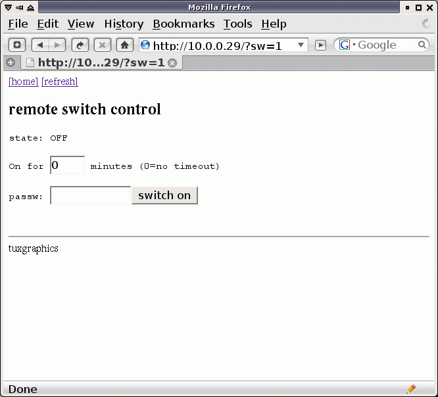This screenshot has height=397, width=438.
Task: Open a new tab with toolbar plus icon
Action: pyautogui.click(x=17, y=45)
